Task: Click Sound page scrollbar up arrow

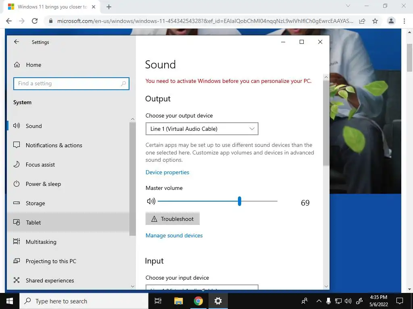Action: (326, 77)
